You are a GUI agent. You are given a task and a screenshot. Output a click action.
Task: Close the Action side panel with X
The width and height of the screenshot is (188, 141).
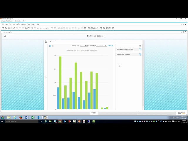point(140,46)
